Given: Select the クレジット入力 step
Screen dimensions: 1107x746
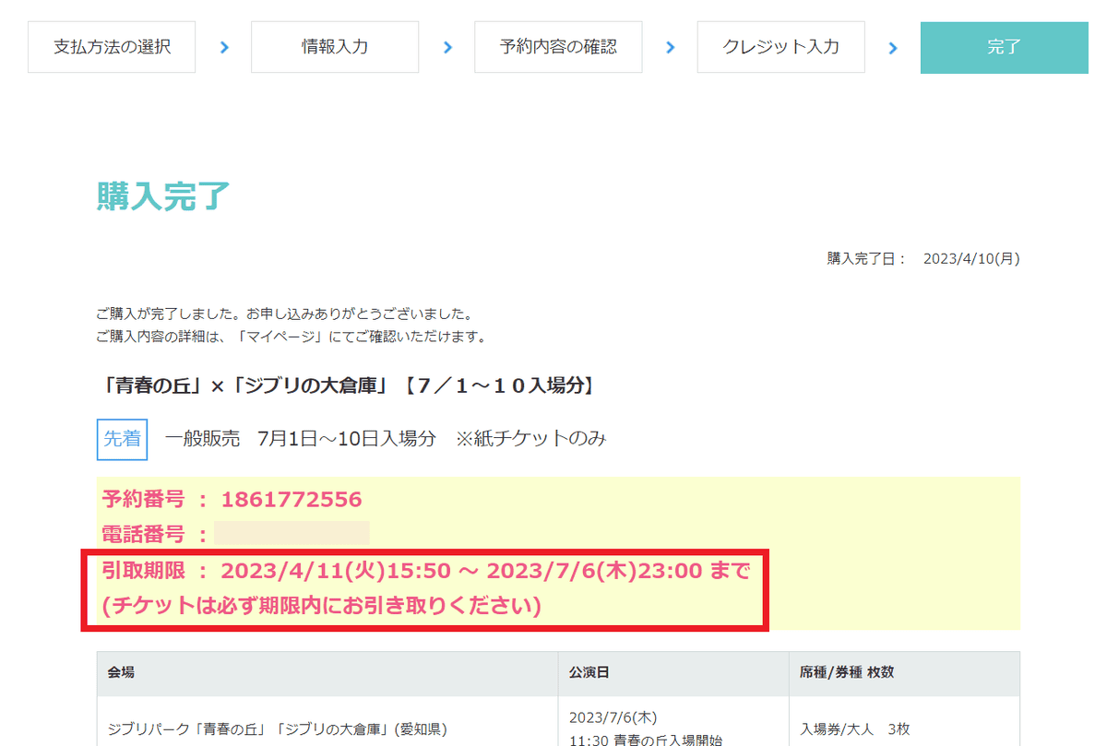Looking at the screenshot, I should [x=780, y=47].
